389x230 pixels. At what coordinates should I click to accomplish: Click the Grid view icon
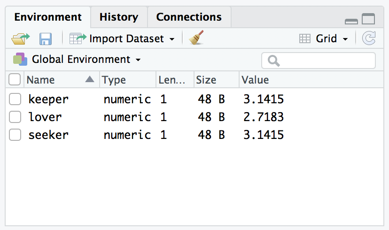click(304, 38)
